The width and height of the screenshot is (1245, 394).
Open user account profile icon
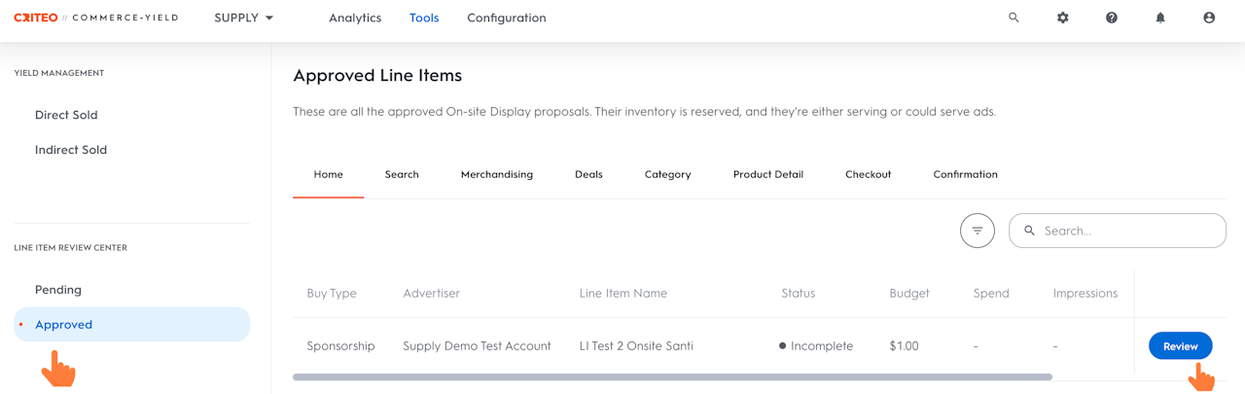(1209, 18)
